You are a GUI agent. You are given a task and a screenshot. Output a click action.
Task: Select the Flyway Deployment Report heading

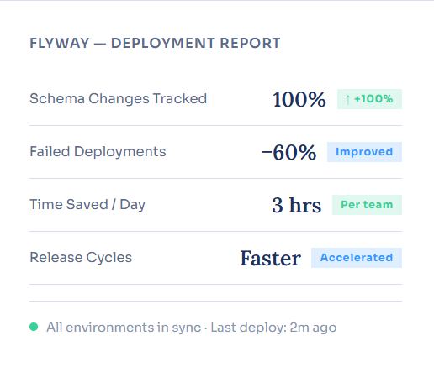tap(155, 44)
